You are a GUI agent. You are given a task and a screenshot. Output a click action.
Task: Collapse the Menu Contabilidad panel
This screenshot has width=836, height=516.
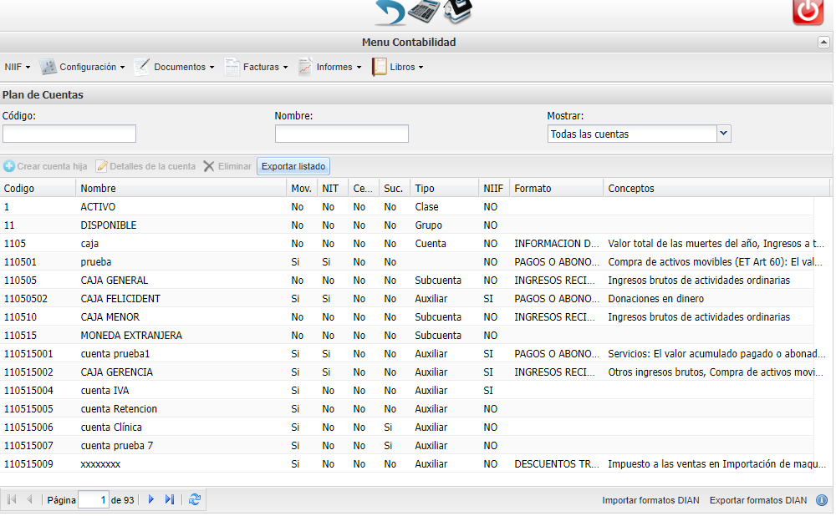823,42
